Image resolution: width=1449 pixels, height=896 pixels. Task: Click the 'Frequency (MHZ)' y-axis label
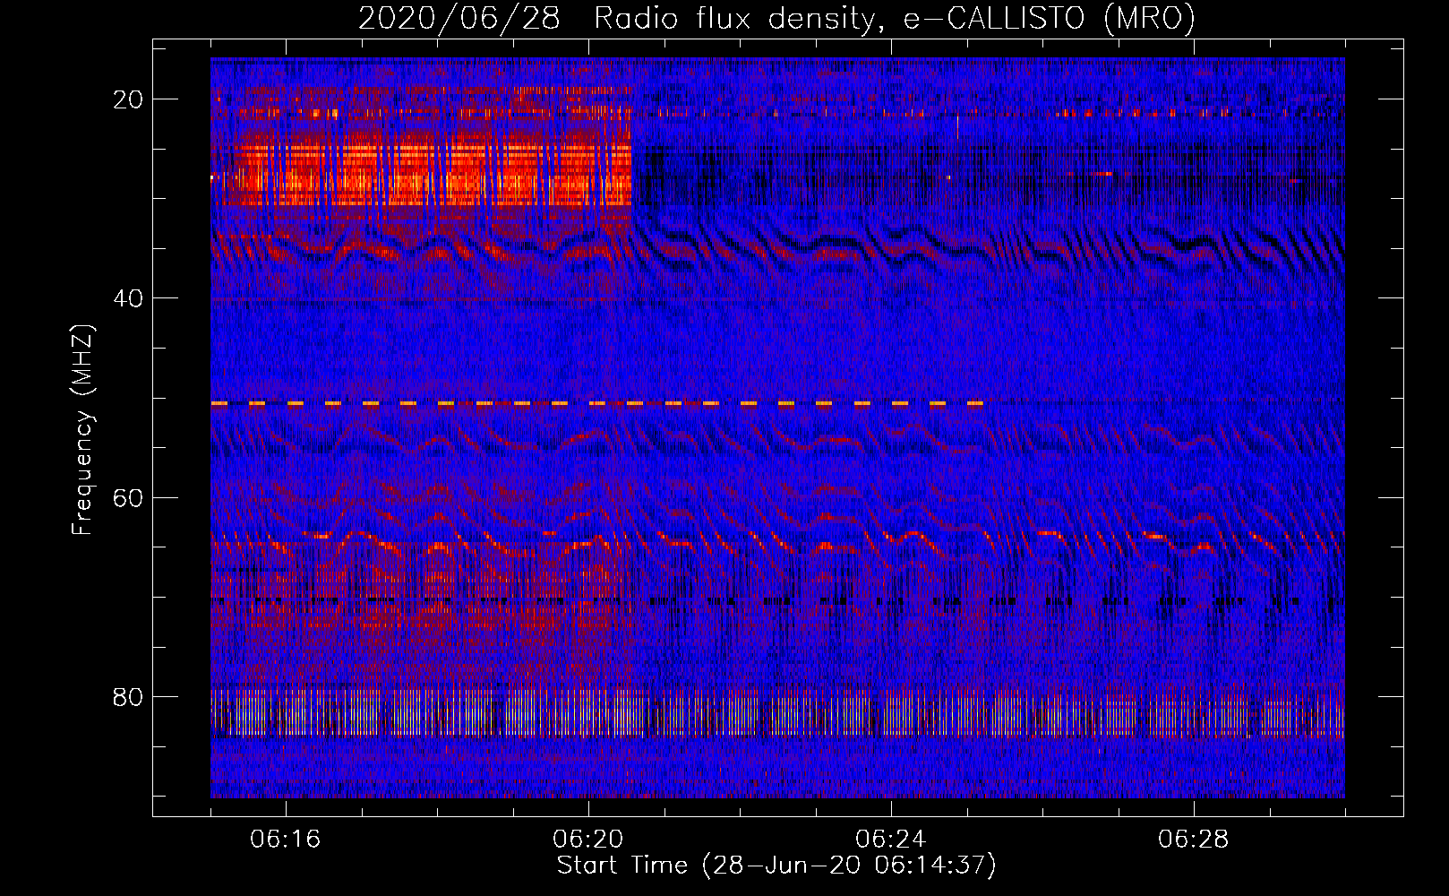82,430
